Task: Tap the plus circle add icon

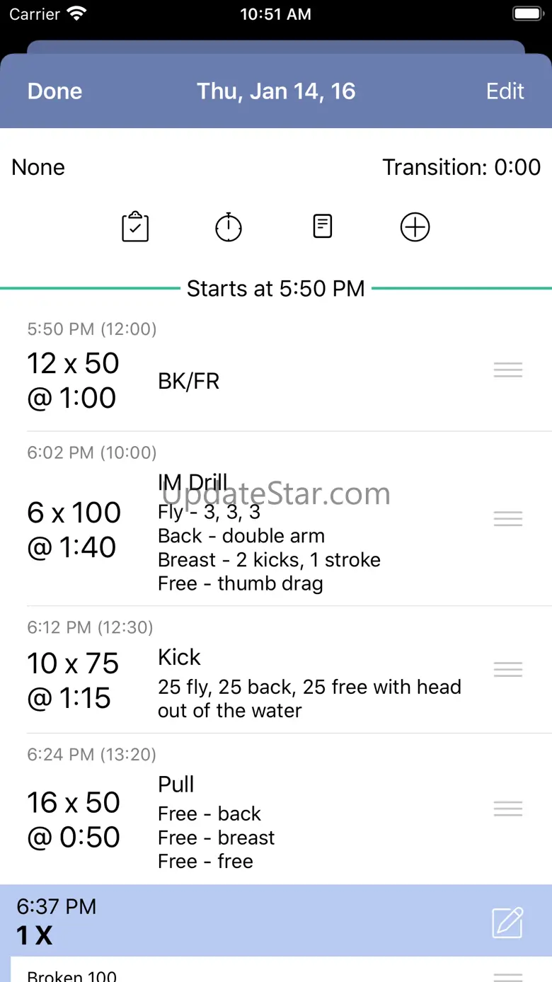Action: [x=415, y=227]
